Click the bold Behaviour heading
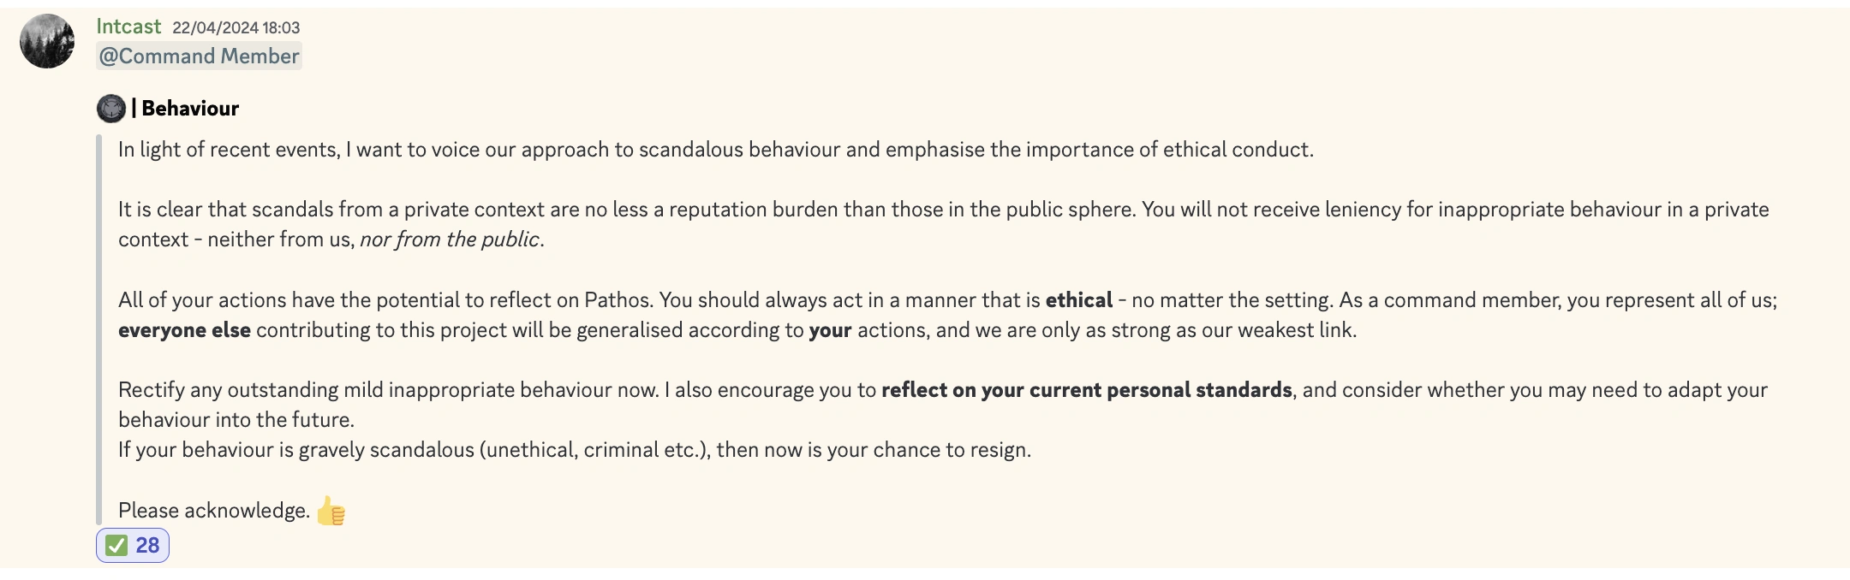 pos(190,109)
